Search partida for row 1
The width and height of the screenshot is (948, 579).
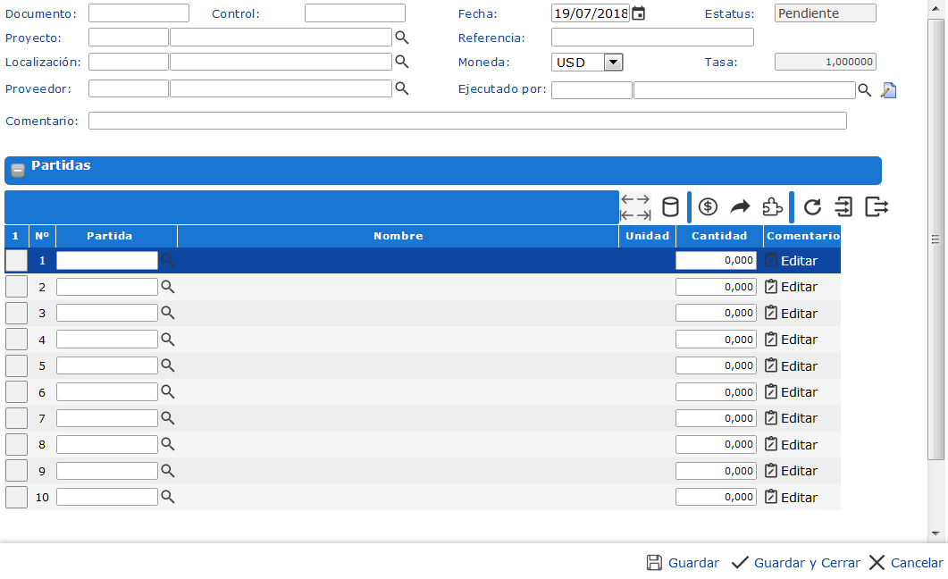(167, 261)
